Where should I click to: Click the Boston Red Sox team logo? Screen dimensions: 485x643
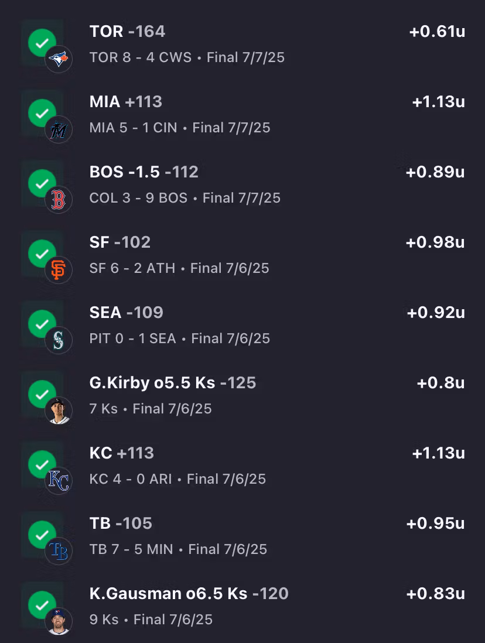coord(59,200)
